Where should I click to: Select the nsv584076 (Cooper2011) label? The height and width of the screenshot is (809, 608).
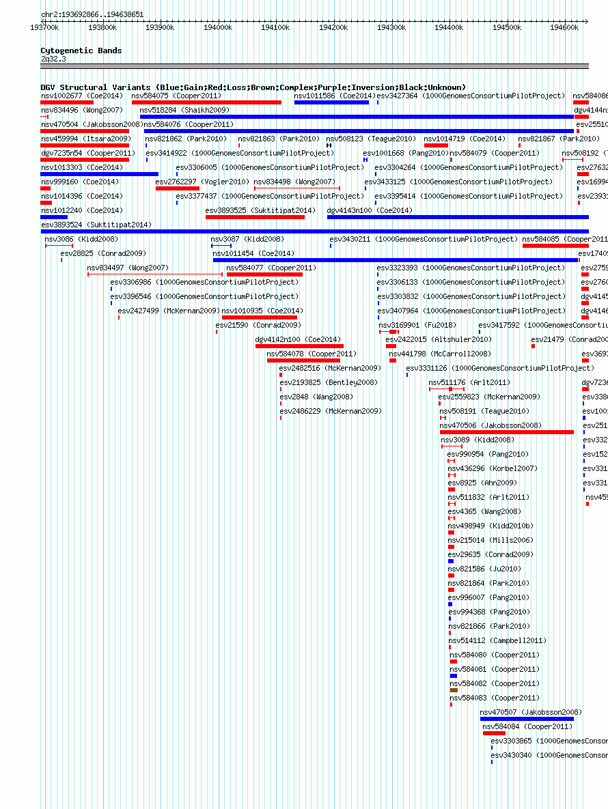[189, 124]
